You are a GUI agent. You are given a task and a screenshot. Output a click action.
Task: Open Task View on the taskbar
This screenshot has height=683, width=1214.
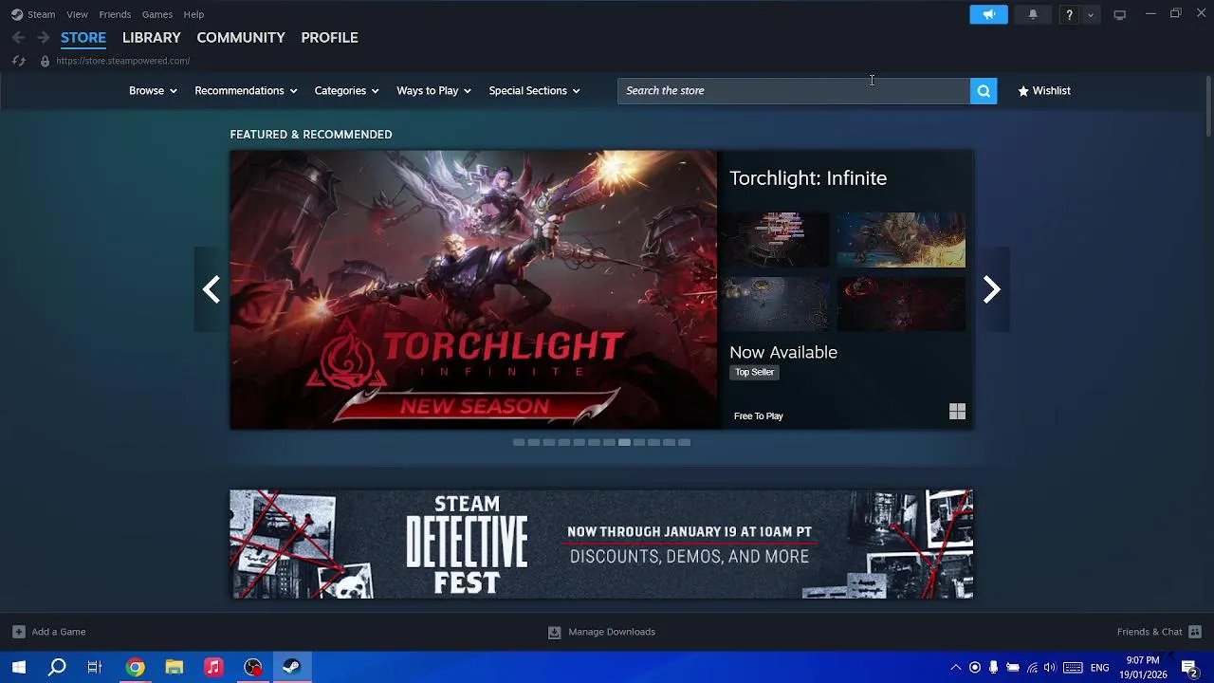[x=95, y=668]
